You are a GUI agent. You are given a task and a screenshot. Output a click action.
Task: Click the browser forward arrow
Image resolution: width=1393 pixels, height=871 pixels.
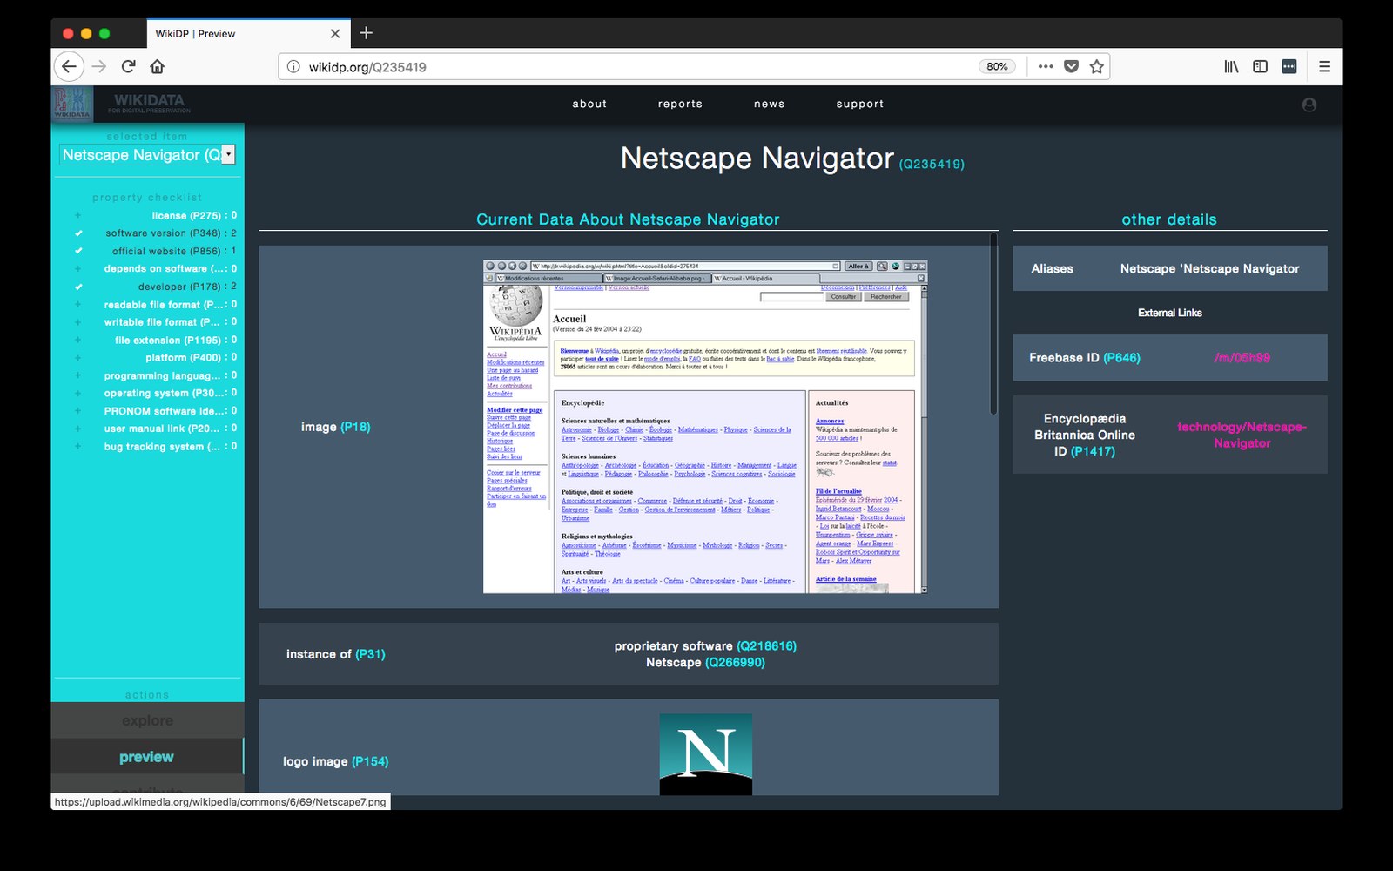99,66
